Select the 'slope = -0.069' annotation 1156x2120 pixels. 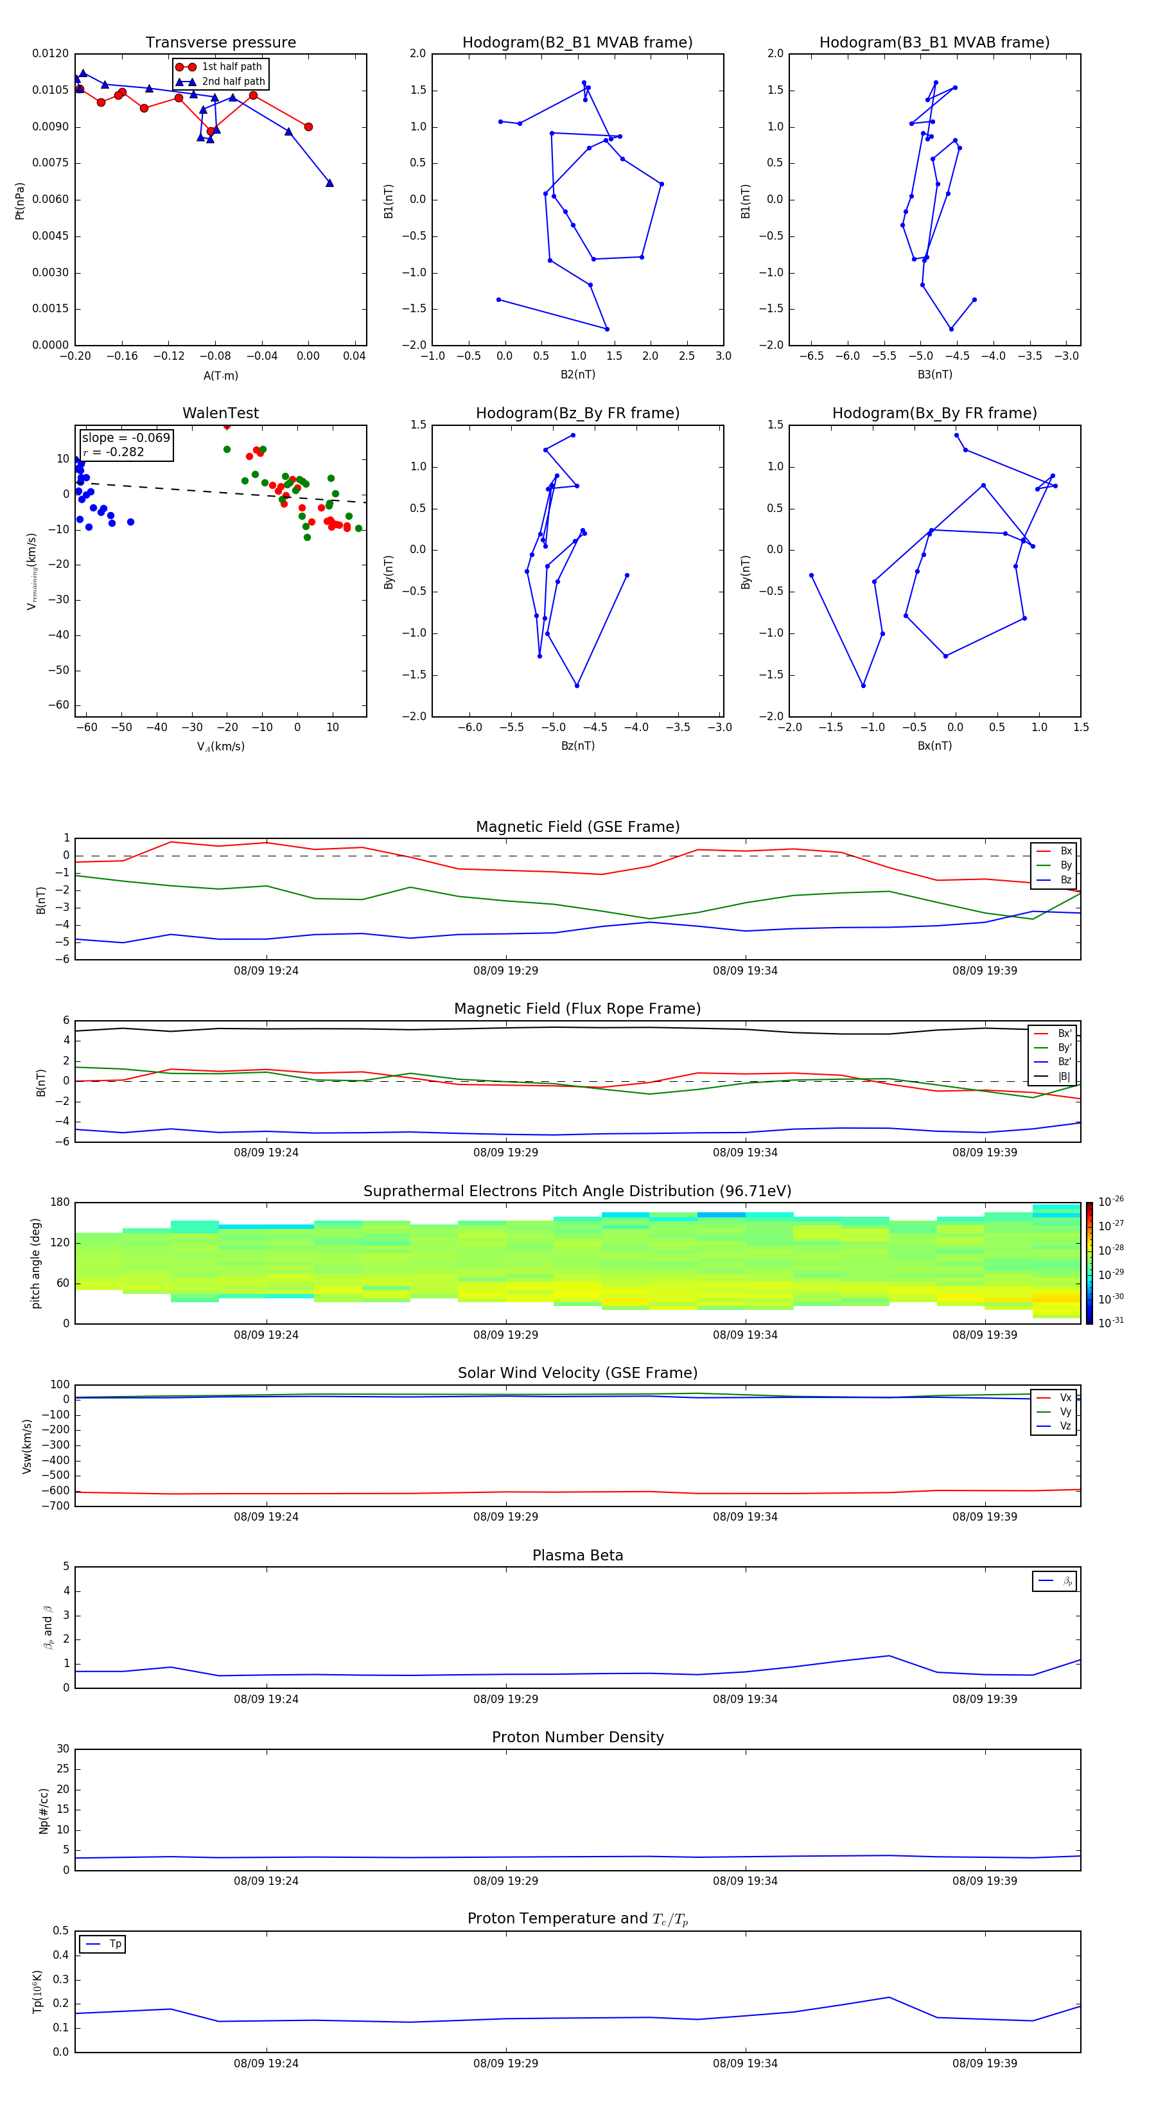[x=126, y=438]
